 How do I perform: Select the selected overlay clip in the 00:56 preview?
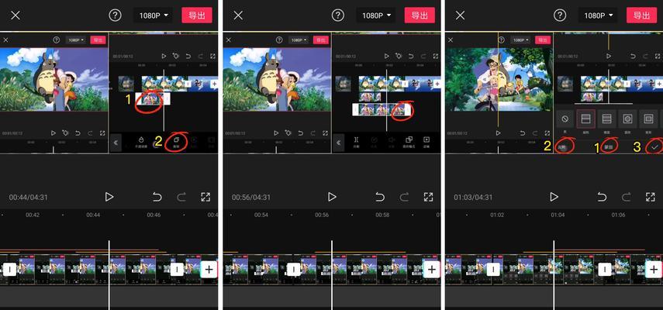[x=382, y=110]
